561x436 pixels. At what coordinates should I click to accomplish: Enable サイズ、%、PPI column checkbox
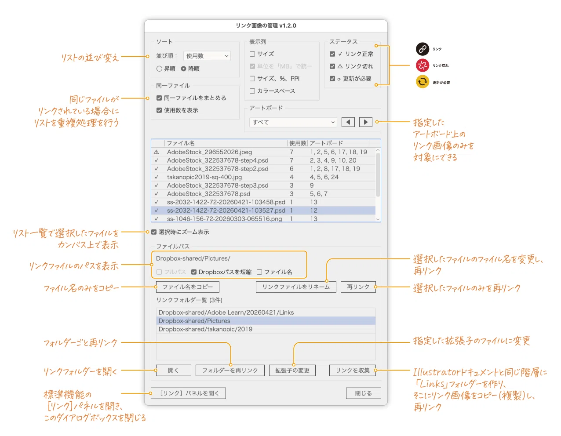(252, 79)
